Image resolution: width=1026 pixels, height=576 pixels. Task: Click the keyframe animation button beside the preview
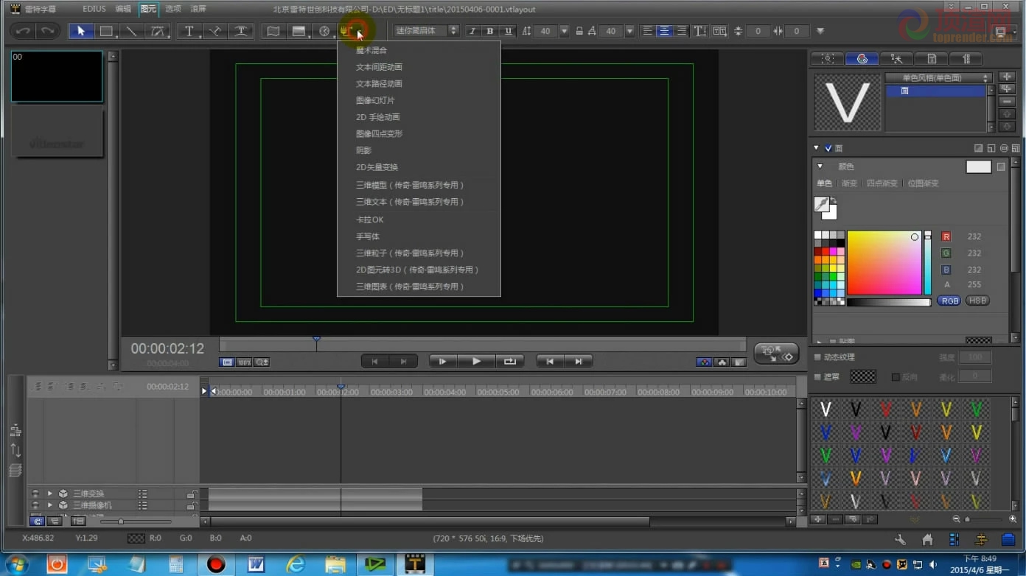(x=776, y=354)
